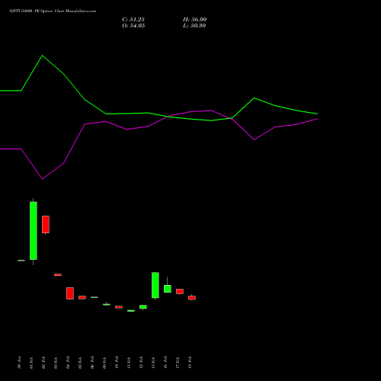Image resolution: width=381 pixels, height=381 pixels.
Task: Click the green indicator line's highest peak
Action: tap(42, 56)
